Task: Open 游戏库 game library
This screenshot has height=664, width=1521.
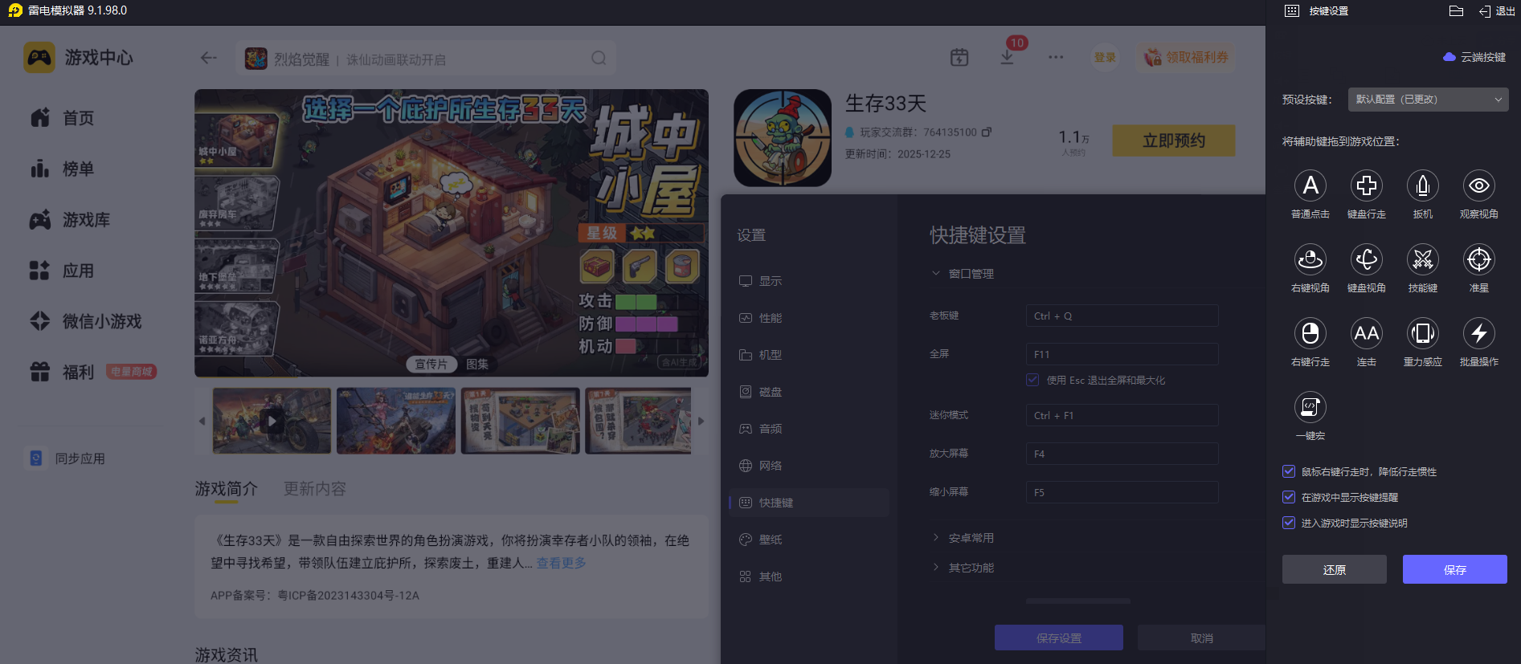Action: [x=70, y=220]
